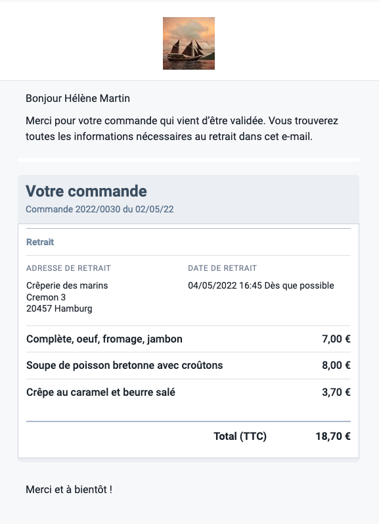Screen dimensions: 379x524
Task: Click the 7,00 € price
Action: point(336,339)
